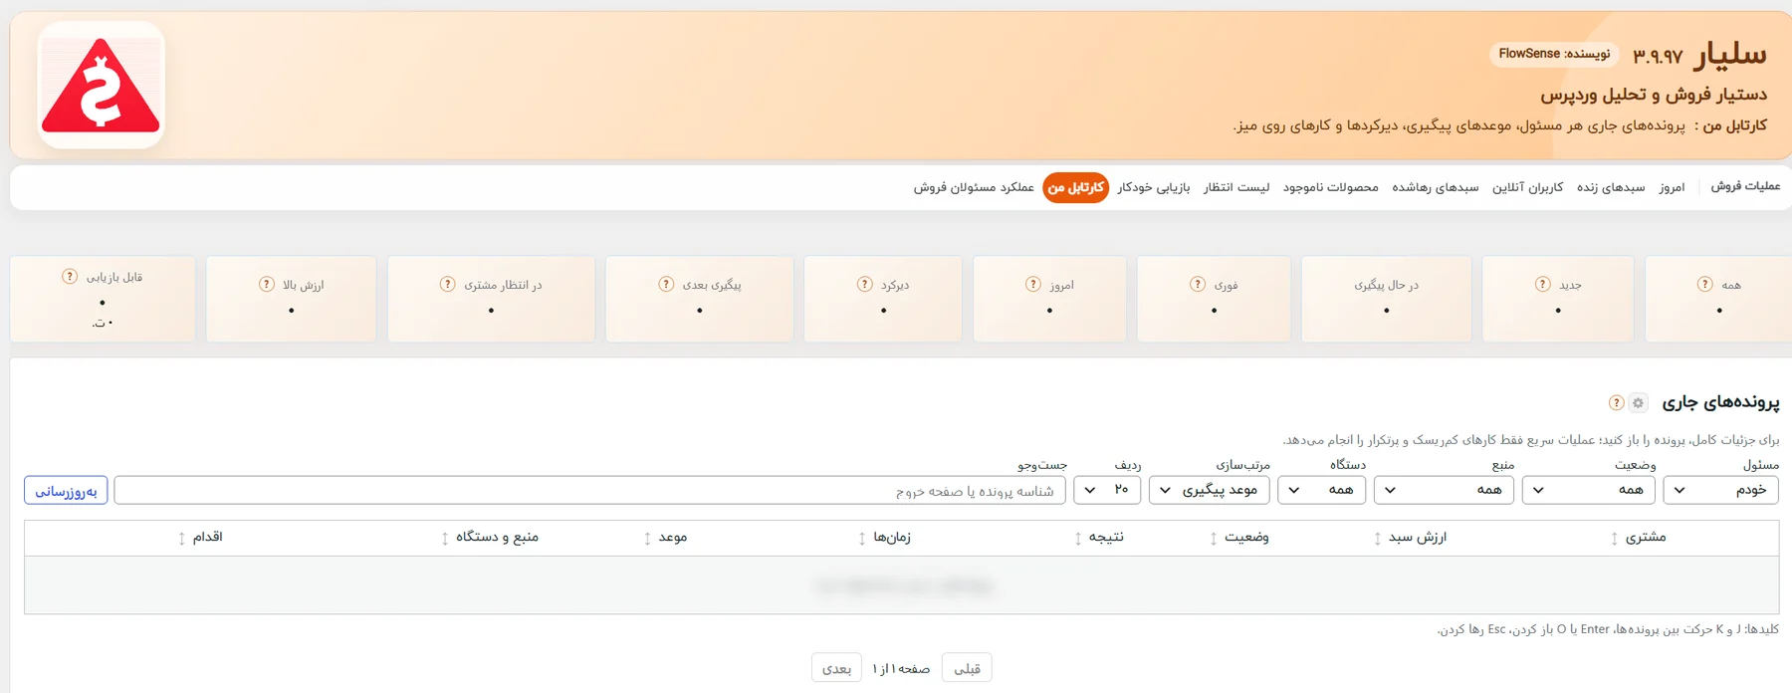
Task: Select the ارزش بالا summary card
Action: point(291,299)
